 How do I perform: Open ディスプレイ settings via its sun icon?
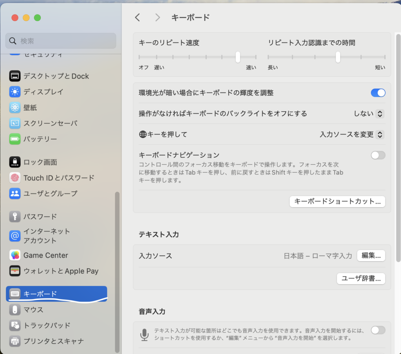[x=15, y=92]
